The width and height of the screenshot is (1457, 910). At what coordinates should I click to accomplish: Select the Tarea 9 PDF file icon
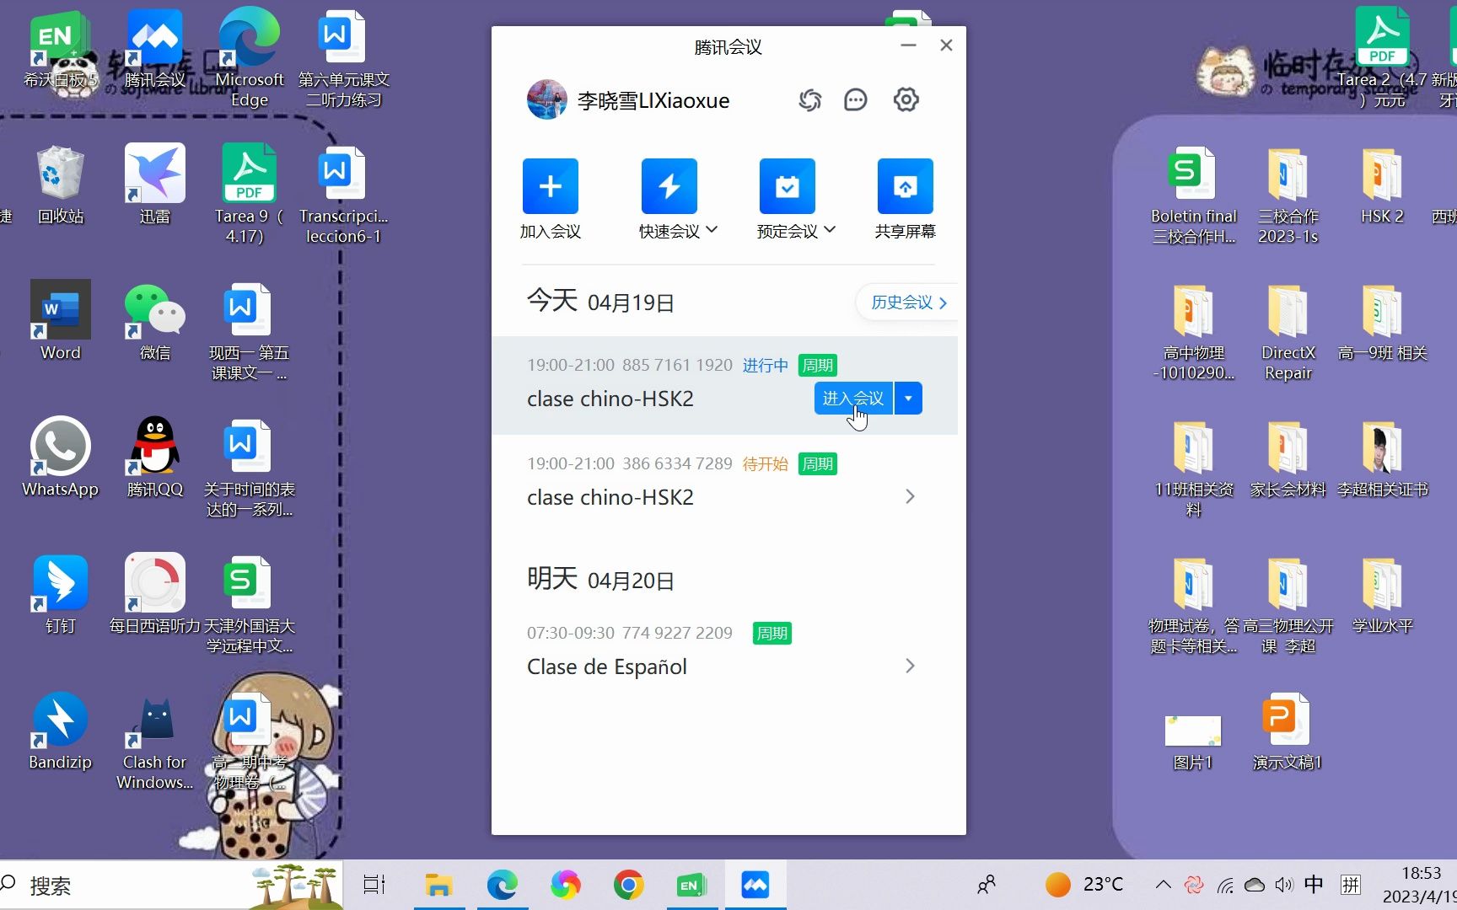click(250, 194)
